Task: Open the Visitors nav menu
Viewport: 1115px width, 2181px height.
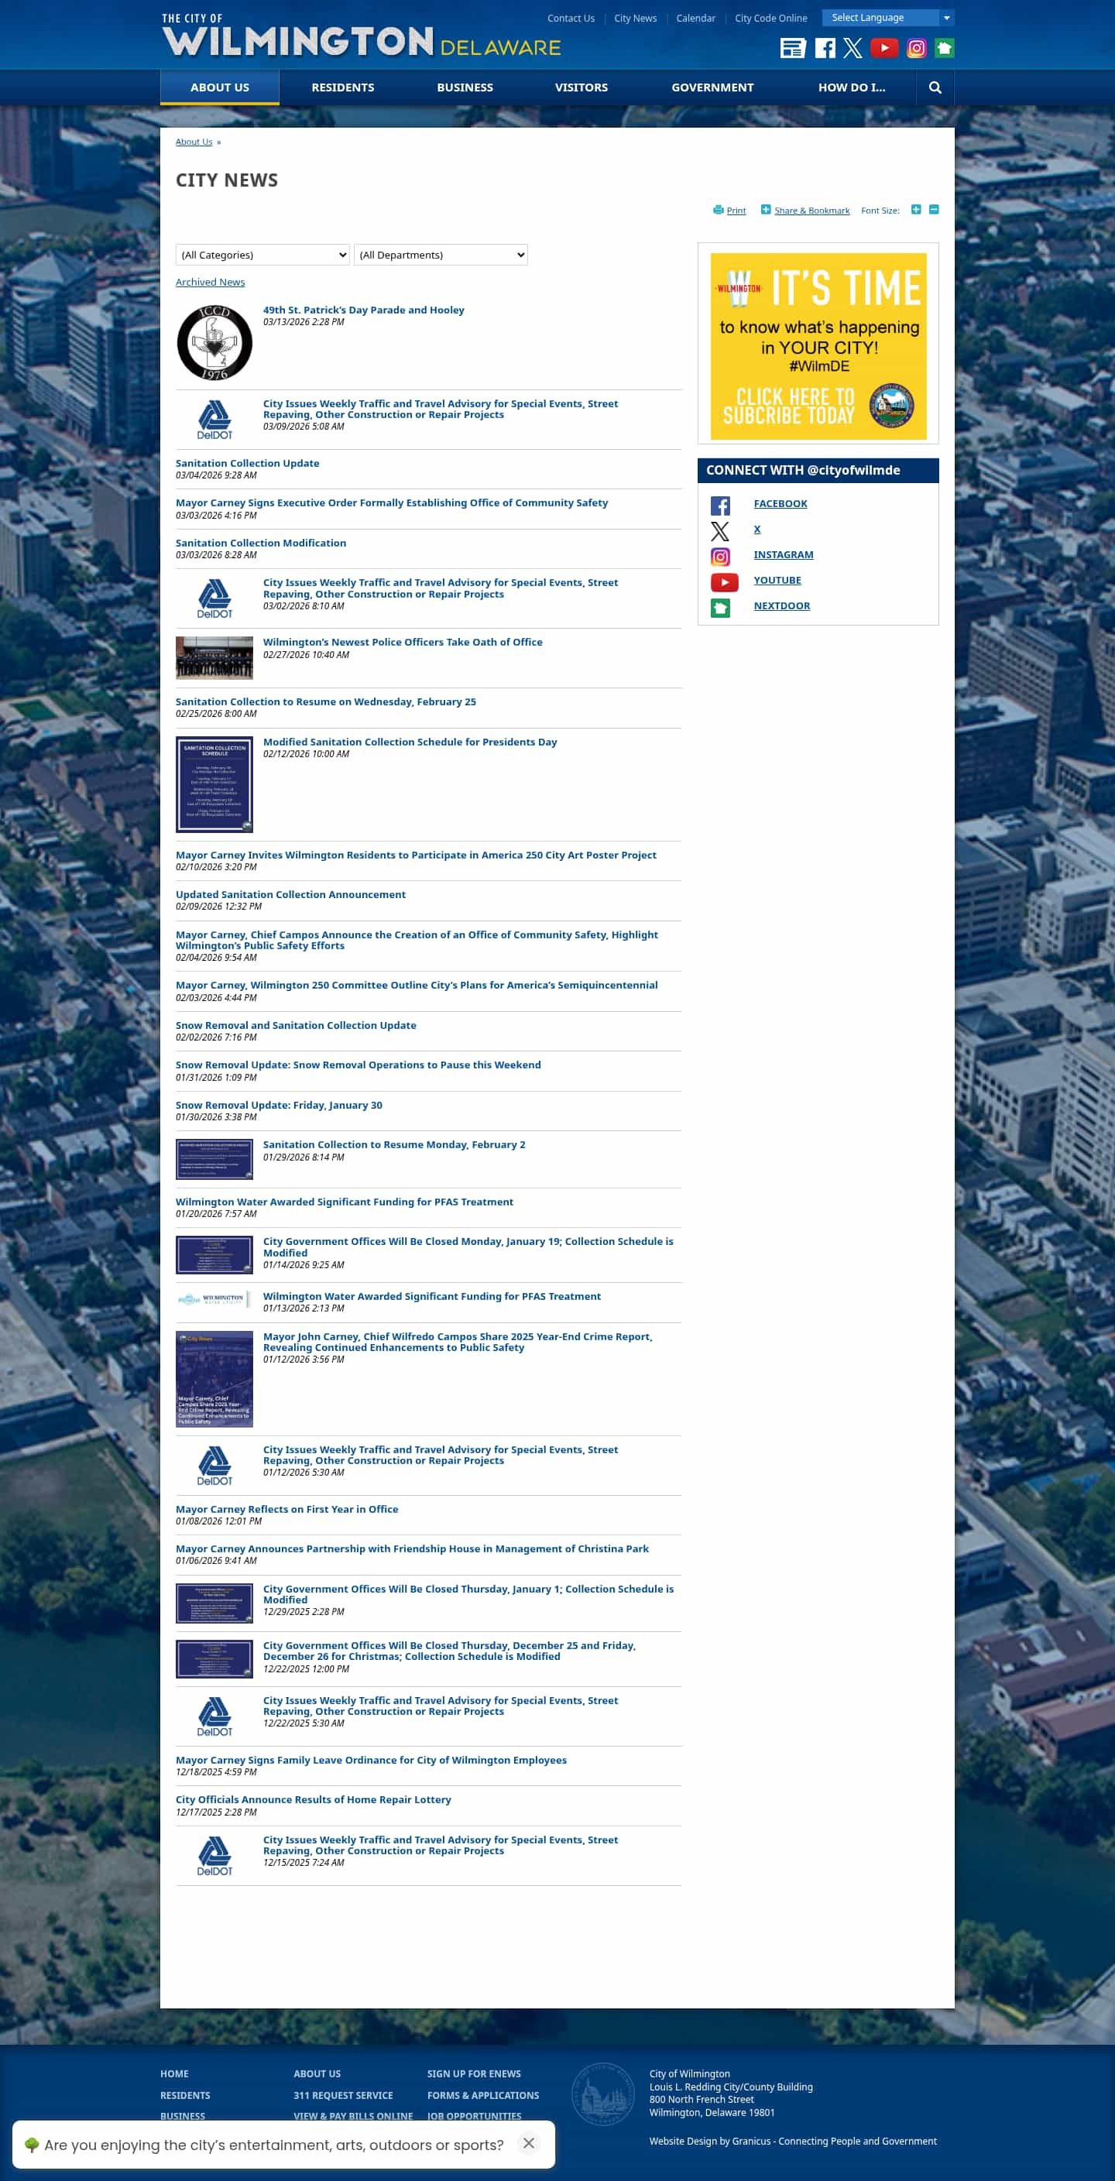Action: pos(581,87)
